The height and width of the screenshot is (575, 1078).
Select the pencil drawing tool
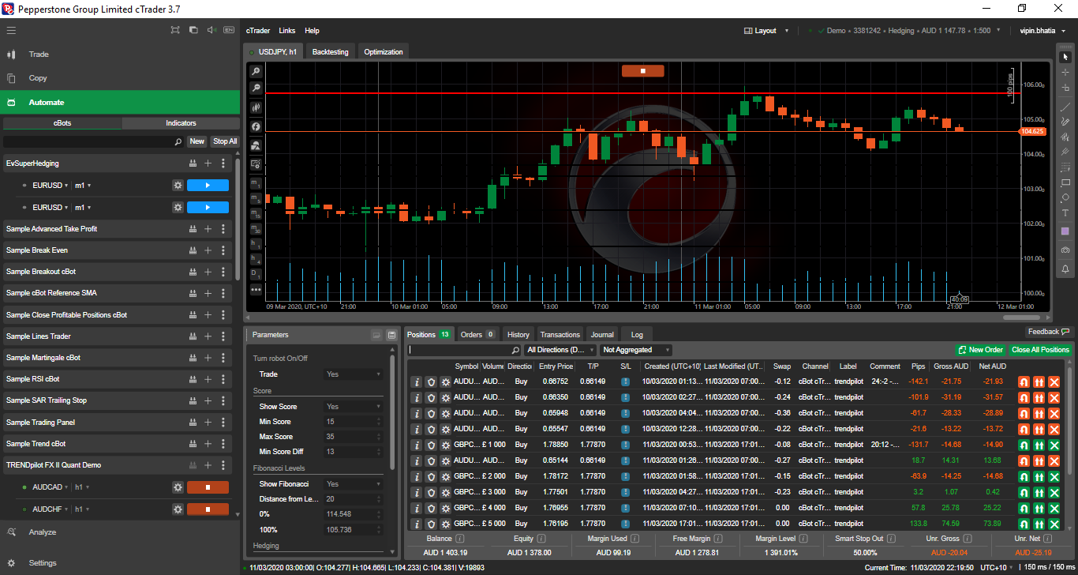[x=1065, y=122]
